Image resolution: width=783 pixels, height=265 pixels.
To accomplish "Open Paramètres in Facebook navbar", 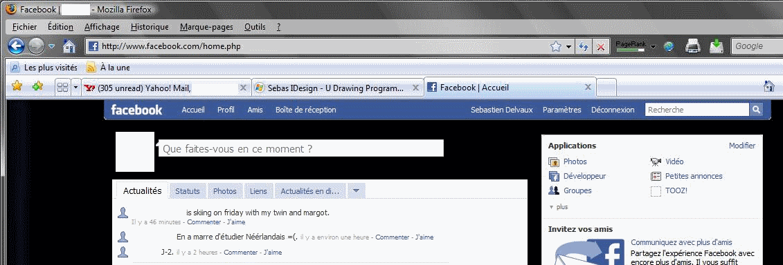I will click(561, 110).
